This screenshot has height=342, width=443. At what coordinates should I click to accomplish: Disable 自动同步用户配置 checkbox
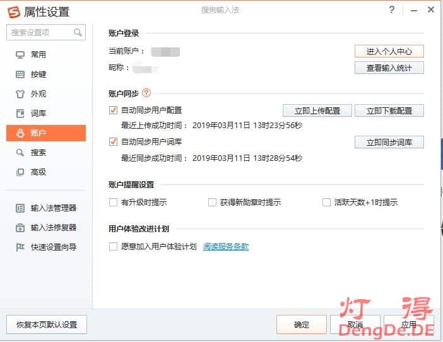pyautogui.click(x=114, y=110)
